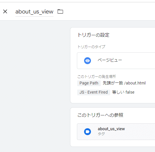The image size is (155, 152).
Task: Click the JS - Event Fired variable chip
Action: click(94, 92)
